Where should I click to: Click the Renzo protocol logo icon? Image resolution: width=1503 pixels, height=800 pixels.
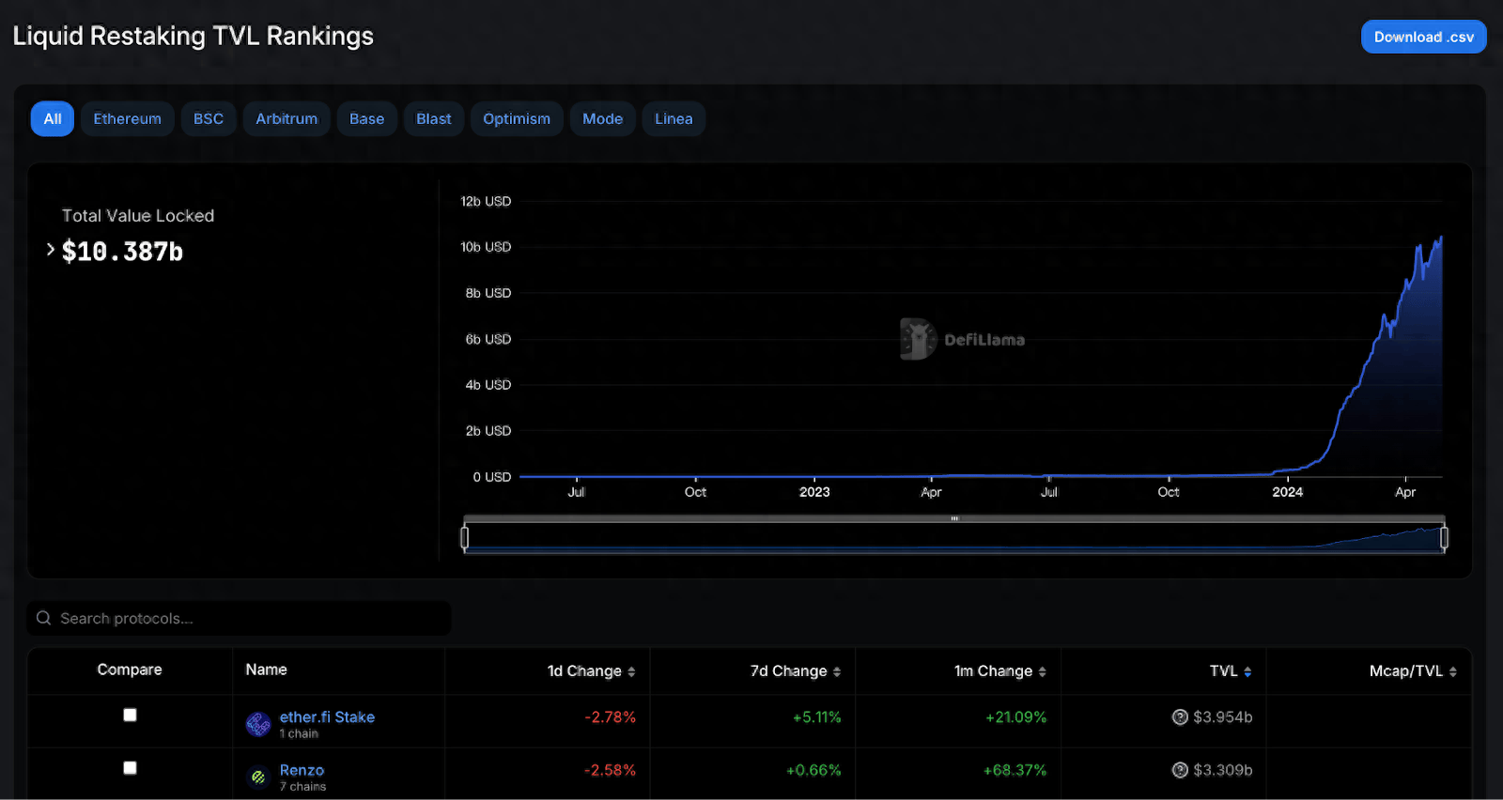point(258,777)
